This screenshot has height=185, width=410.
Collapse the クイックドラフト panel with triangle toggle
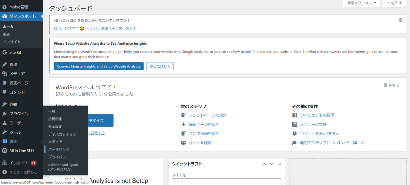pyautogui.click(x=280, y=164)
